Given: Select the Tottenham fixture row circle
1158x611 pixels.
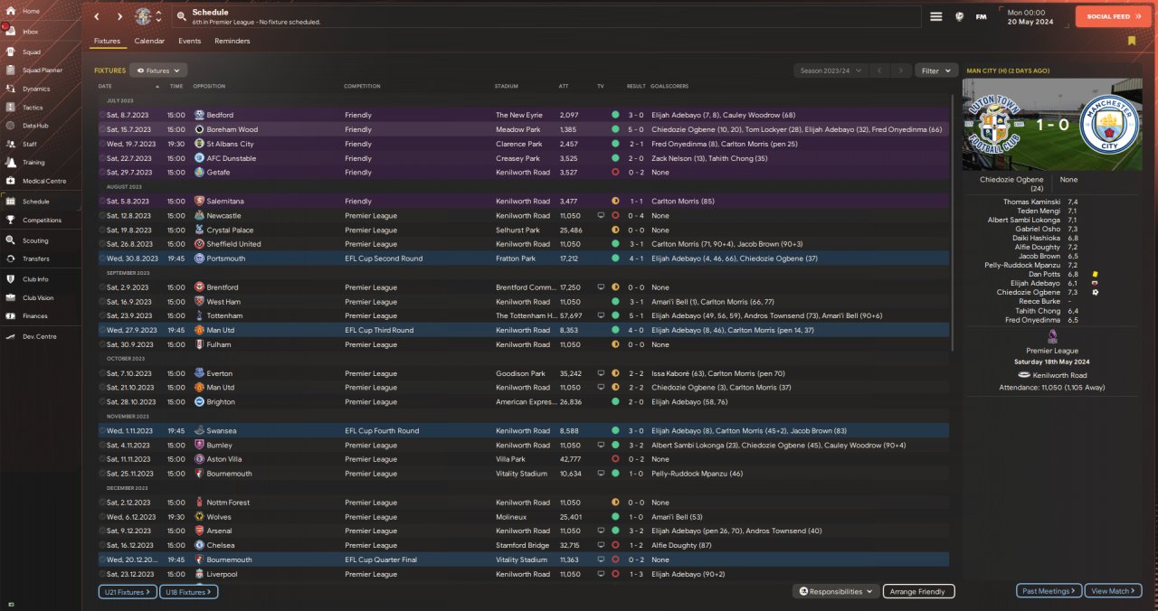Looking at the screenshot, I should coord(101,316).
